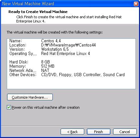The height and width of the screenshot is (138, 140).
Task: Close the wizard with the red X
Action: [136, 4]
